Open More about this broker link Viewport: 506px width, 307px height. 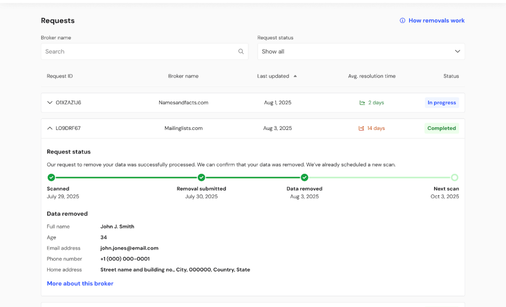pyautogui.click(x=80, y=283)
